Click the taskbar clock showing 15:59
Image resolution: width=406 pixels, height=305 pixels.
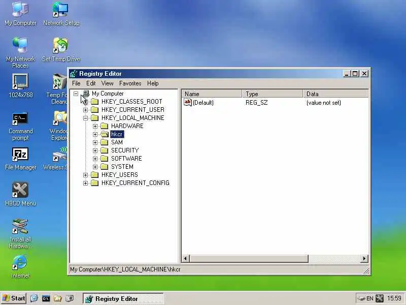click(x=394, y=298)
